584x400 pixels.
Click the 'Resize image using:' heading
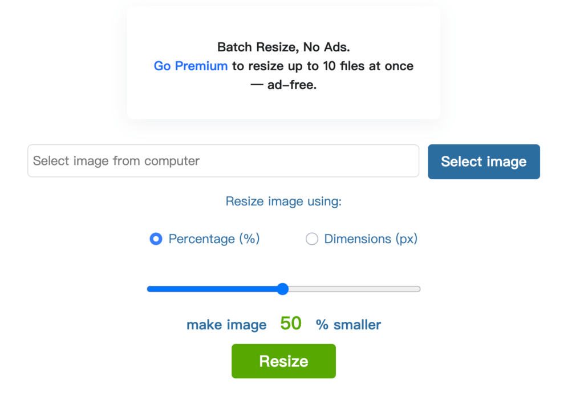click(283, 201)
